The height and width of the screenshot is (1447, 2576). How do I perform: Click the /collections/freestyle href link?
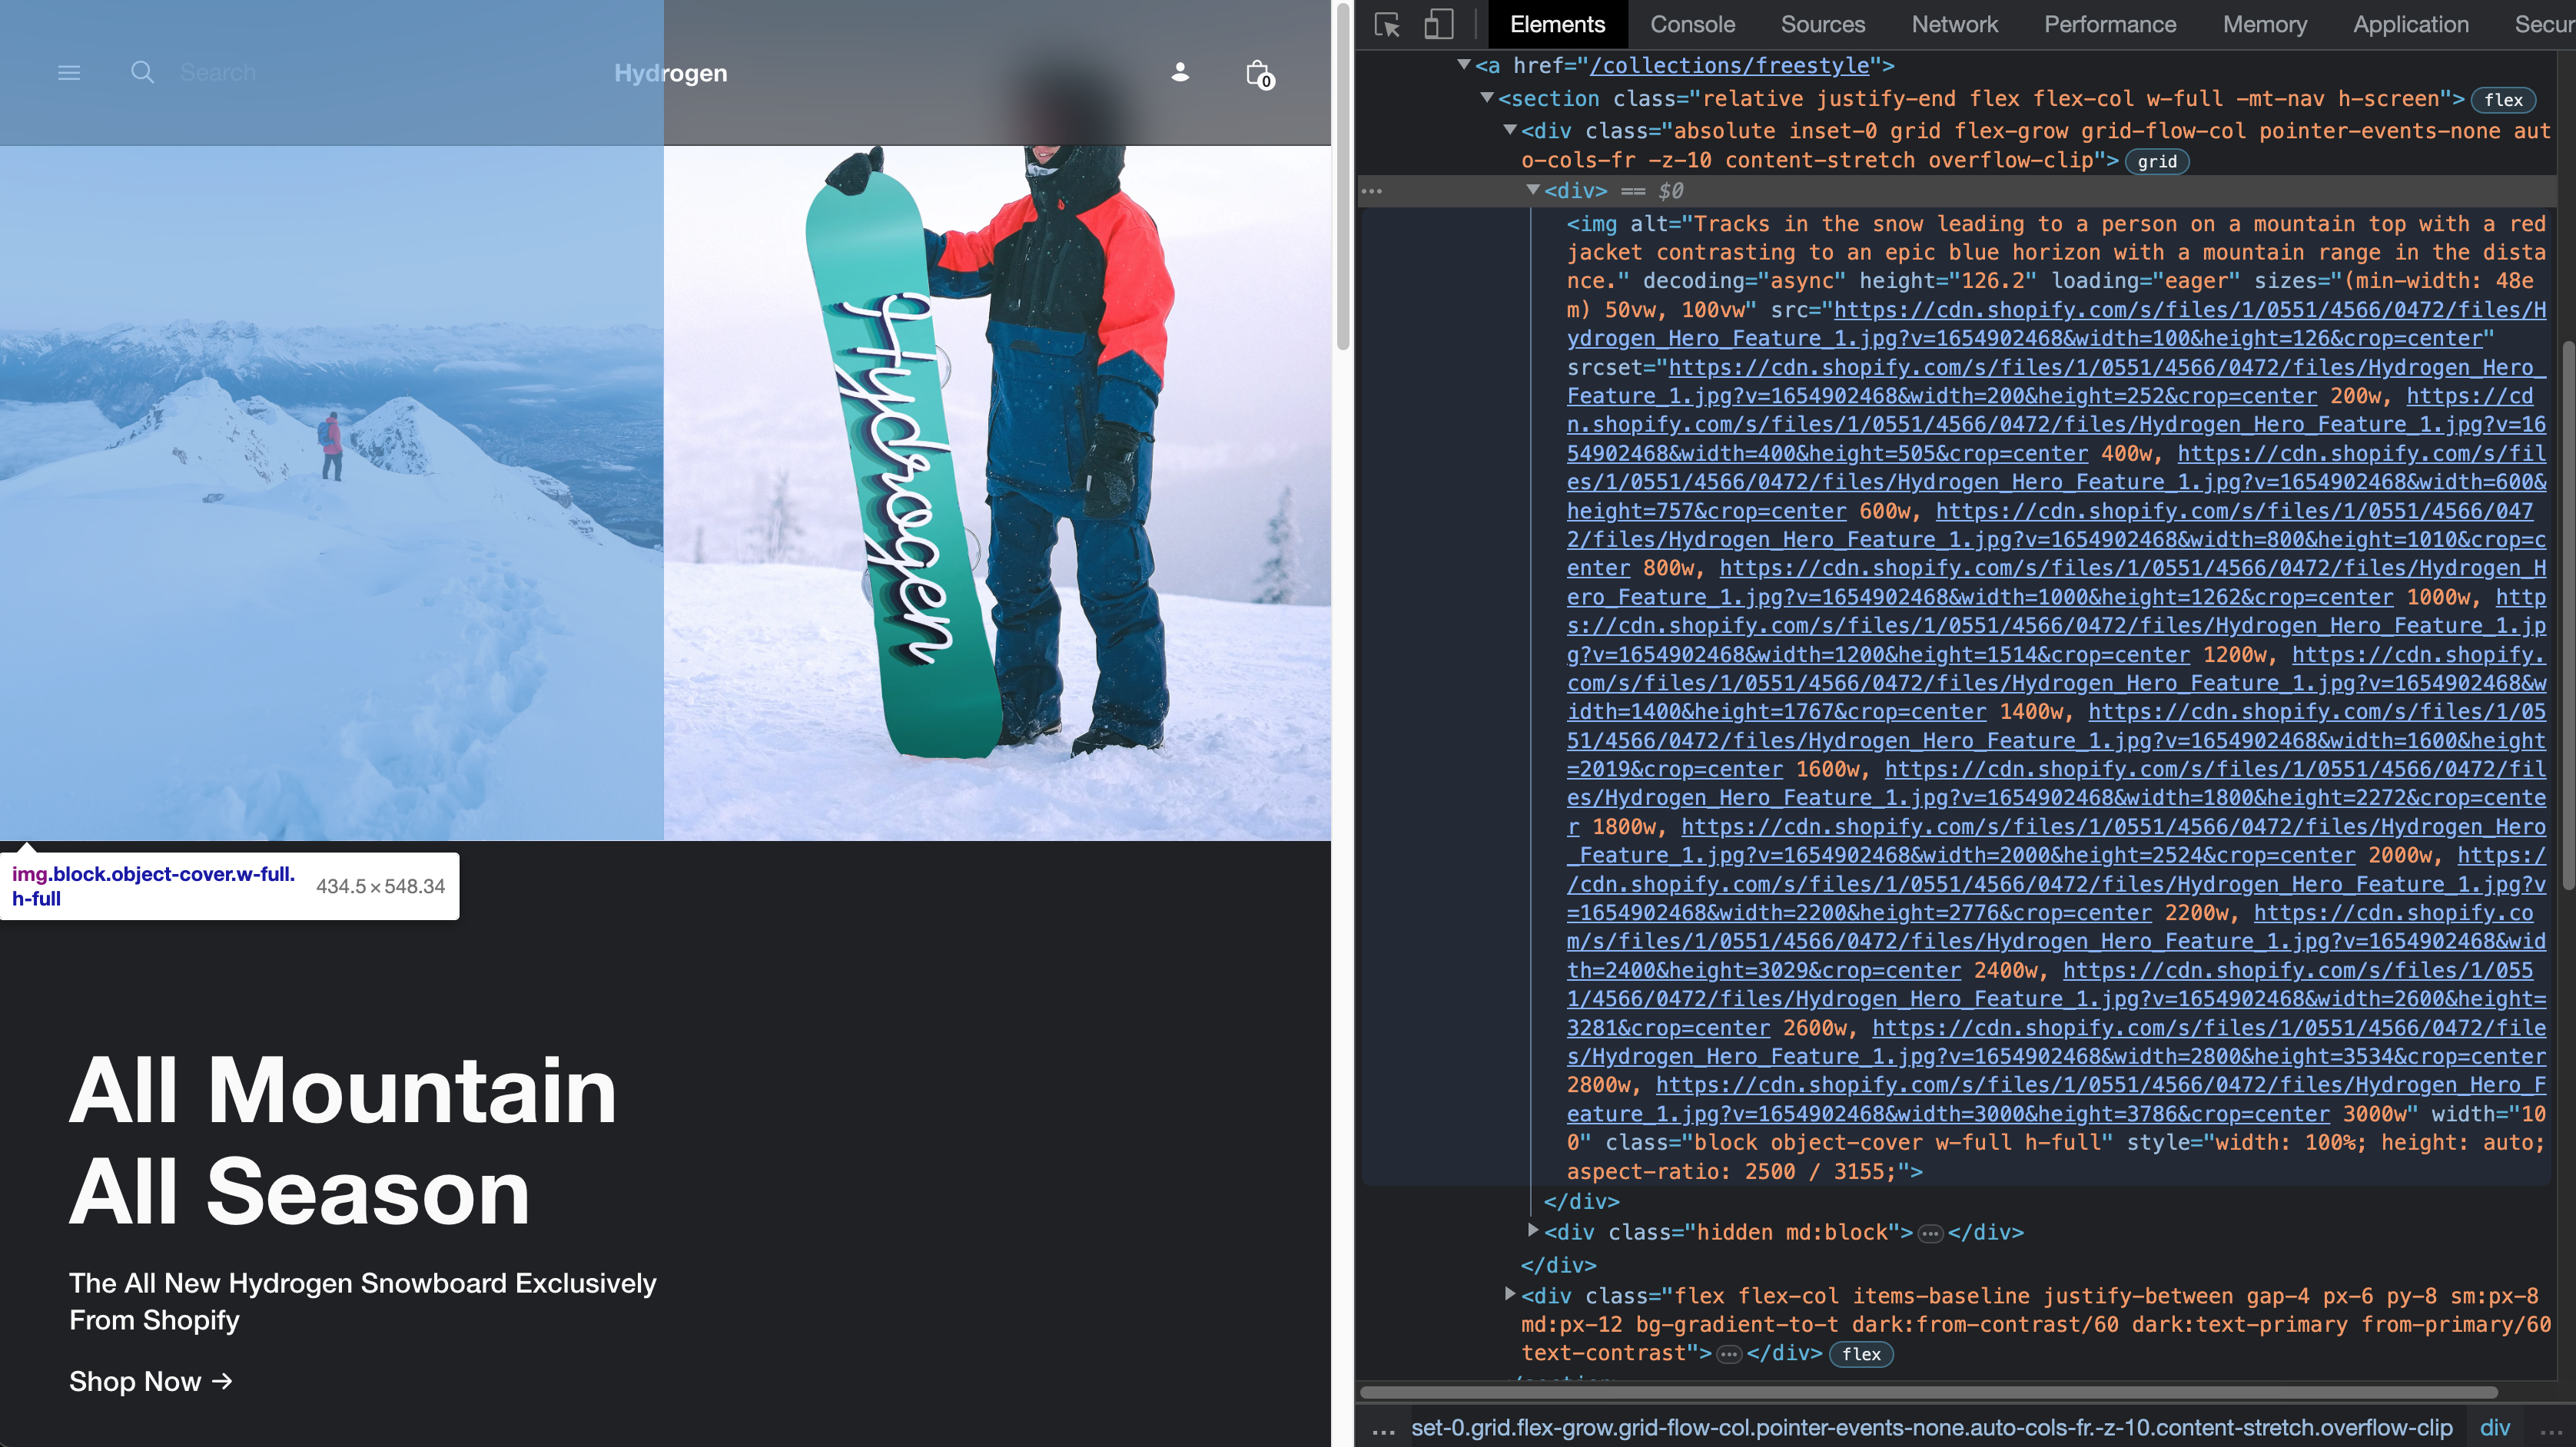pyautogui.click(x=1729, y=66)
